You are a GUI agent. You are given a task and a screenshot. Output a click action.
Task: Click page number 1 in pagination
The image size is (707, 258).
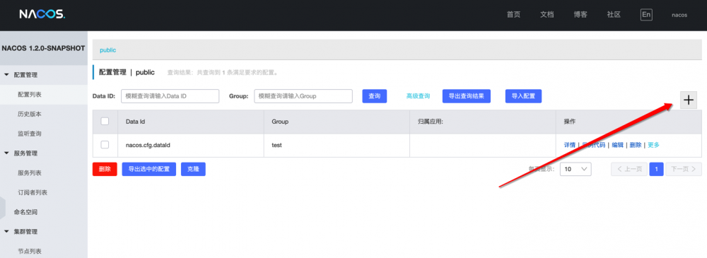coord(656,169)
